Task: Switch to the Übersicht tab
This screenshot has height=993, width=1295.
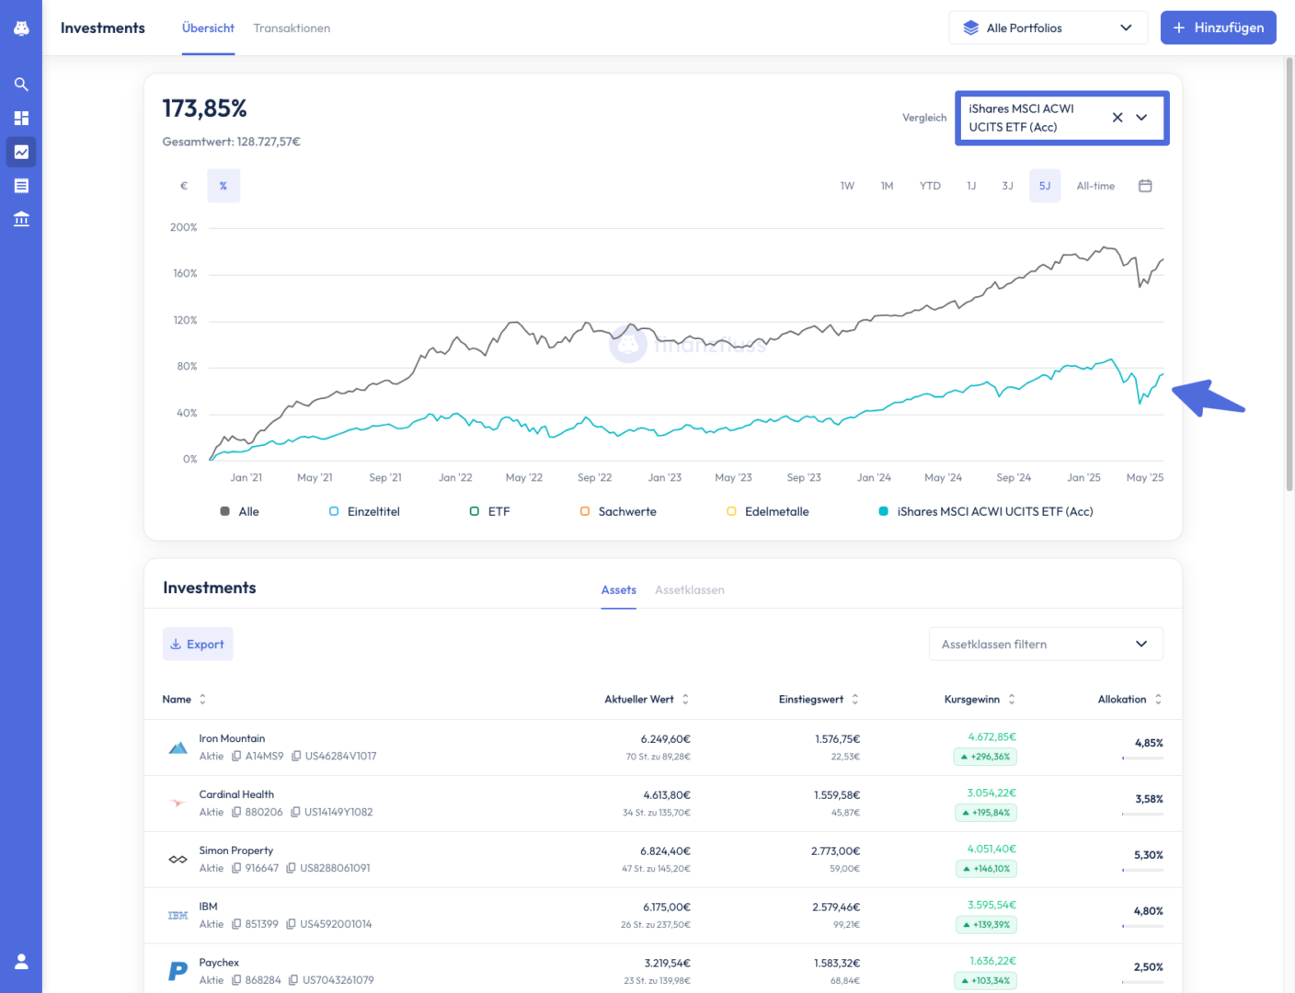Action: tap(208, 29)
